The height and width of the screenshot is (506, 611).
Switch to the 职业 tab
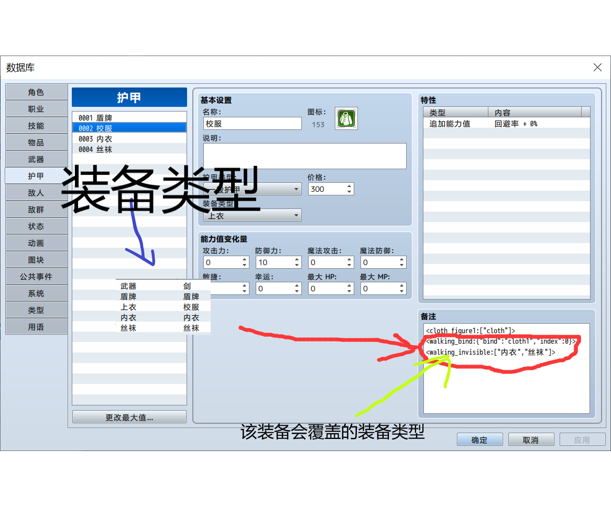tap(36, 109)
